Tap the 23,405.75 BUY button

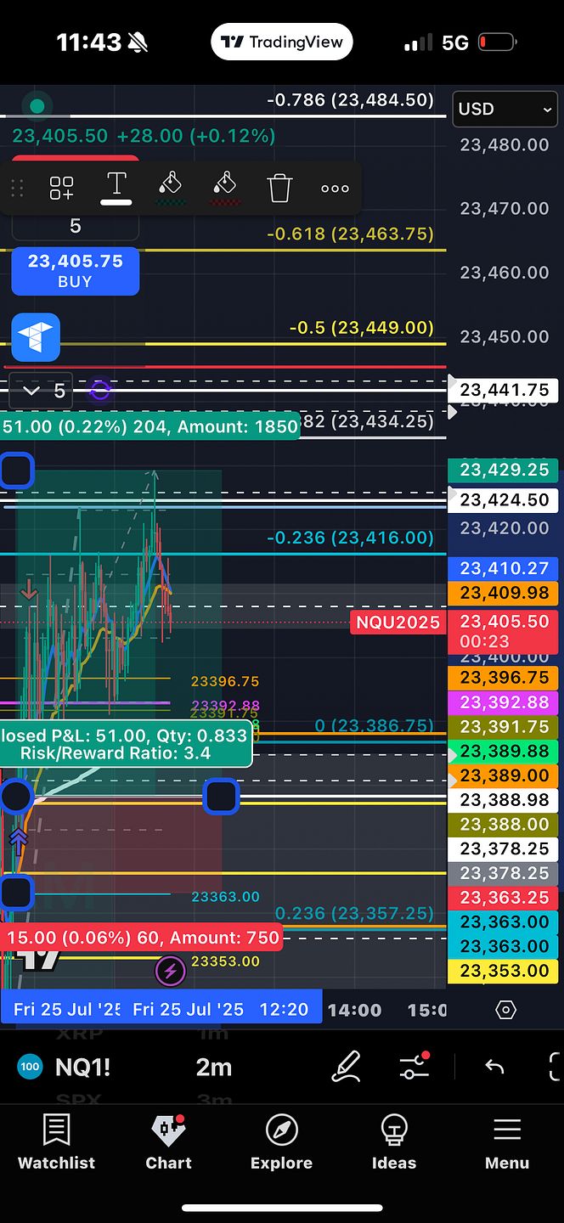(75, 271)
